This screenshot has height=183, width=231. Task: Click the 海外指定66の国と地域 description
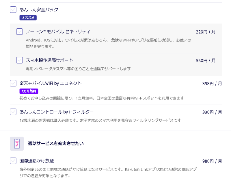[x=108, y=172]
